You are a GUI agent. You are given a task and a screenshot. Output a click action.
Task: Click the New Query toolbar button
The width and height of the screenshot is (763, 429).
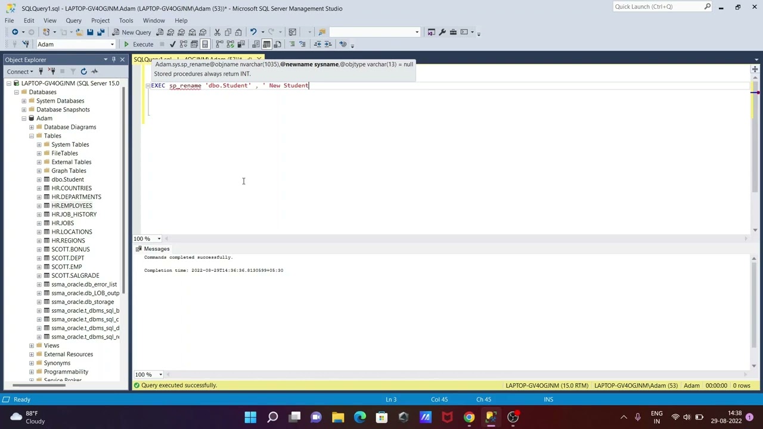[x=131, y=32]
